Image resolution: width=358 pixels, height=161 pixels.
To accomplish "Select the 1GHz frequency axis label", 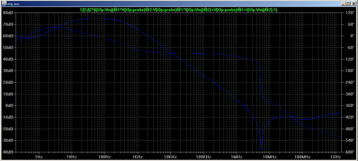I will click(x=335, y=157).
